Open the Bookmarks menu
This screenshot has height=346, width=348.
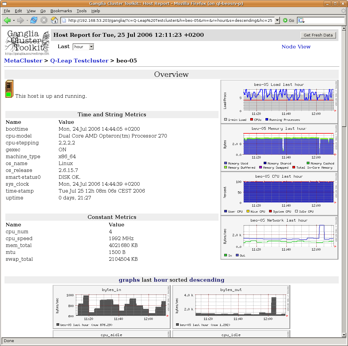(x=61, y=11)
